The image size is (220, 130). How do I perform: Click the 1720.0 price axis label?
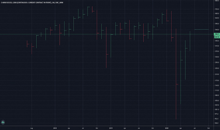217,9
